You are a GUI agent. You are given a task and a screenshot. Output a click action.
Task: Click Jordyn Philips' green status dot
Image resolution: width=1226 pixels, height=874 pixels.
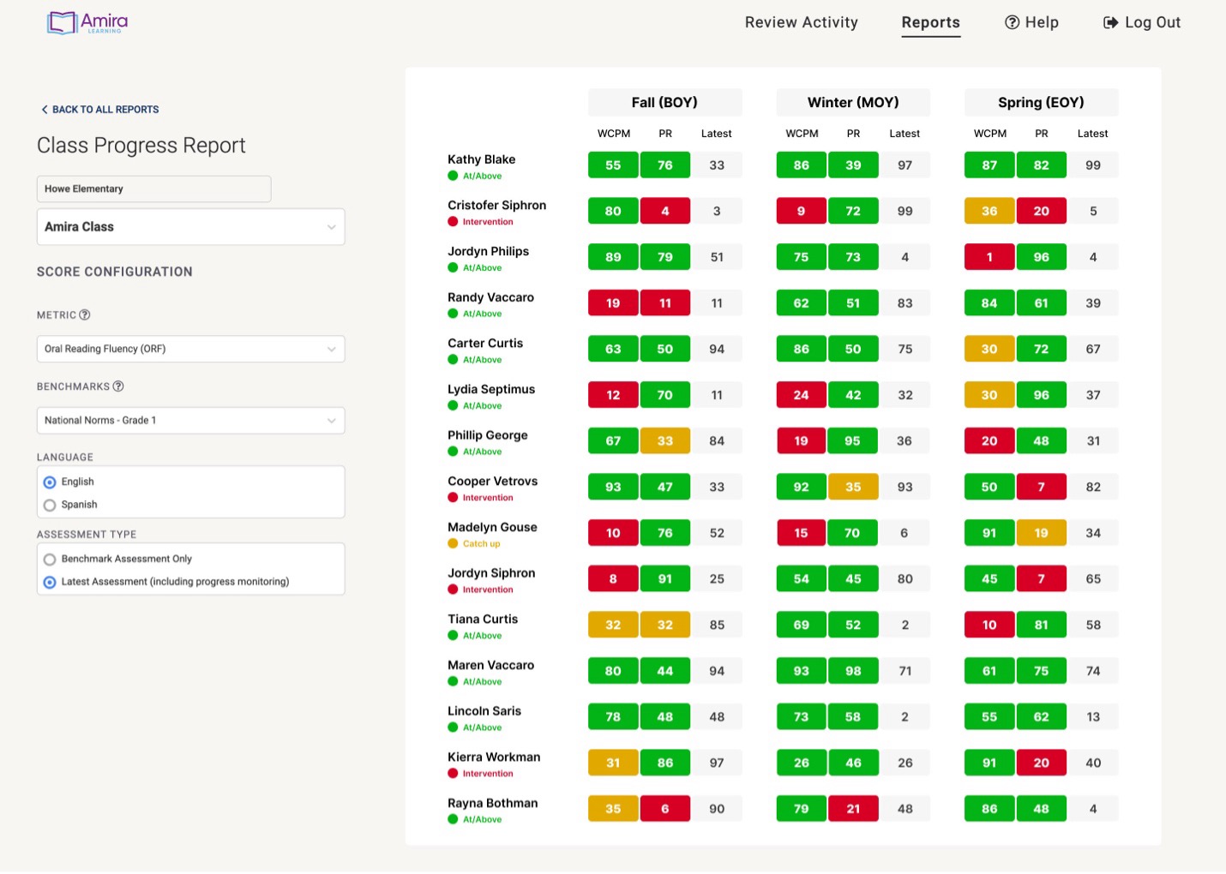[x=453, y=268]
